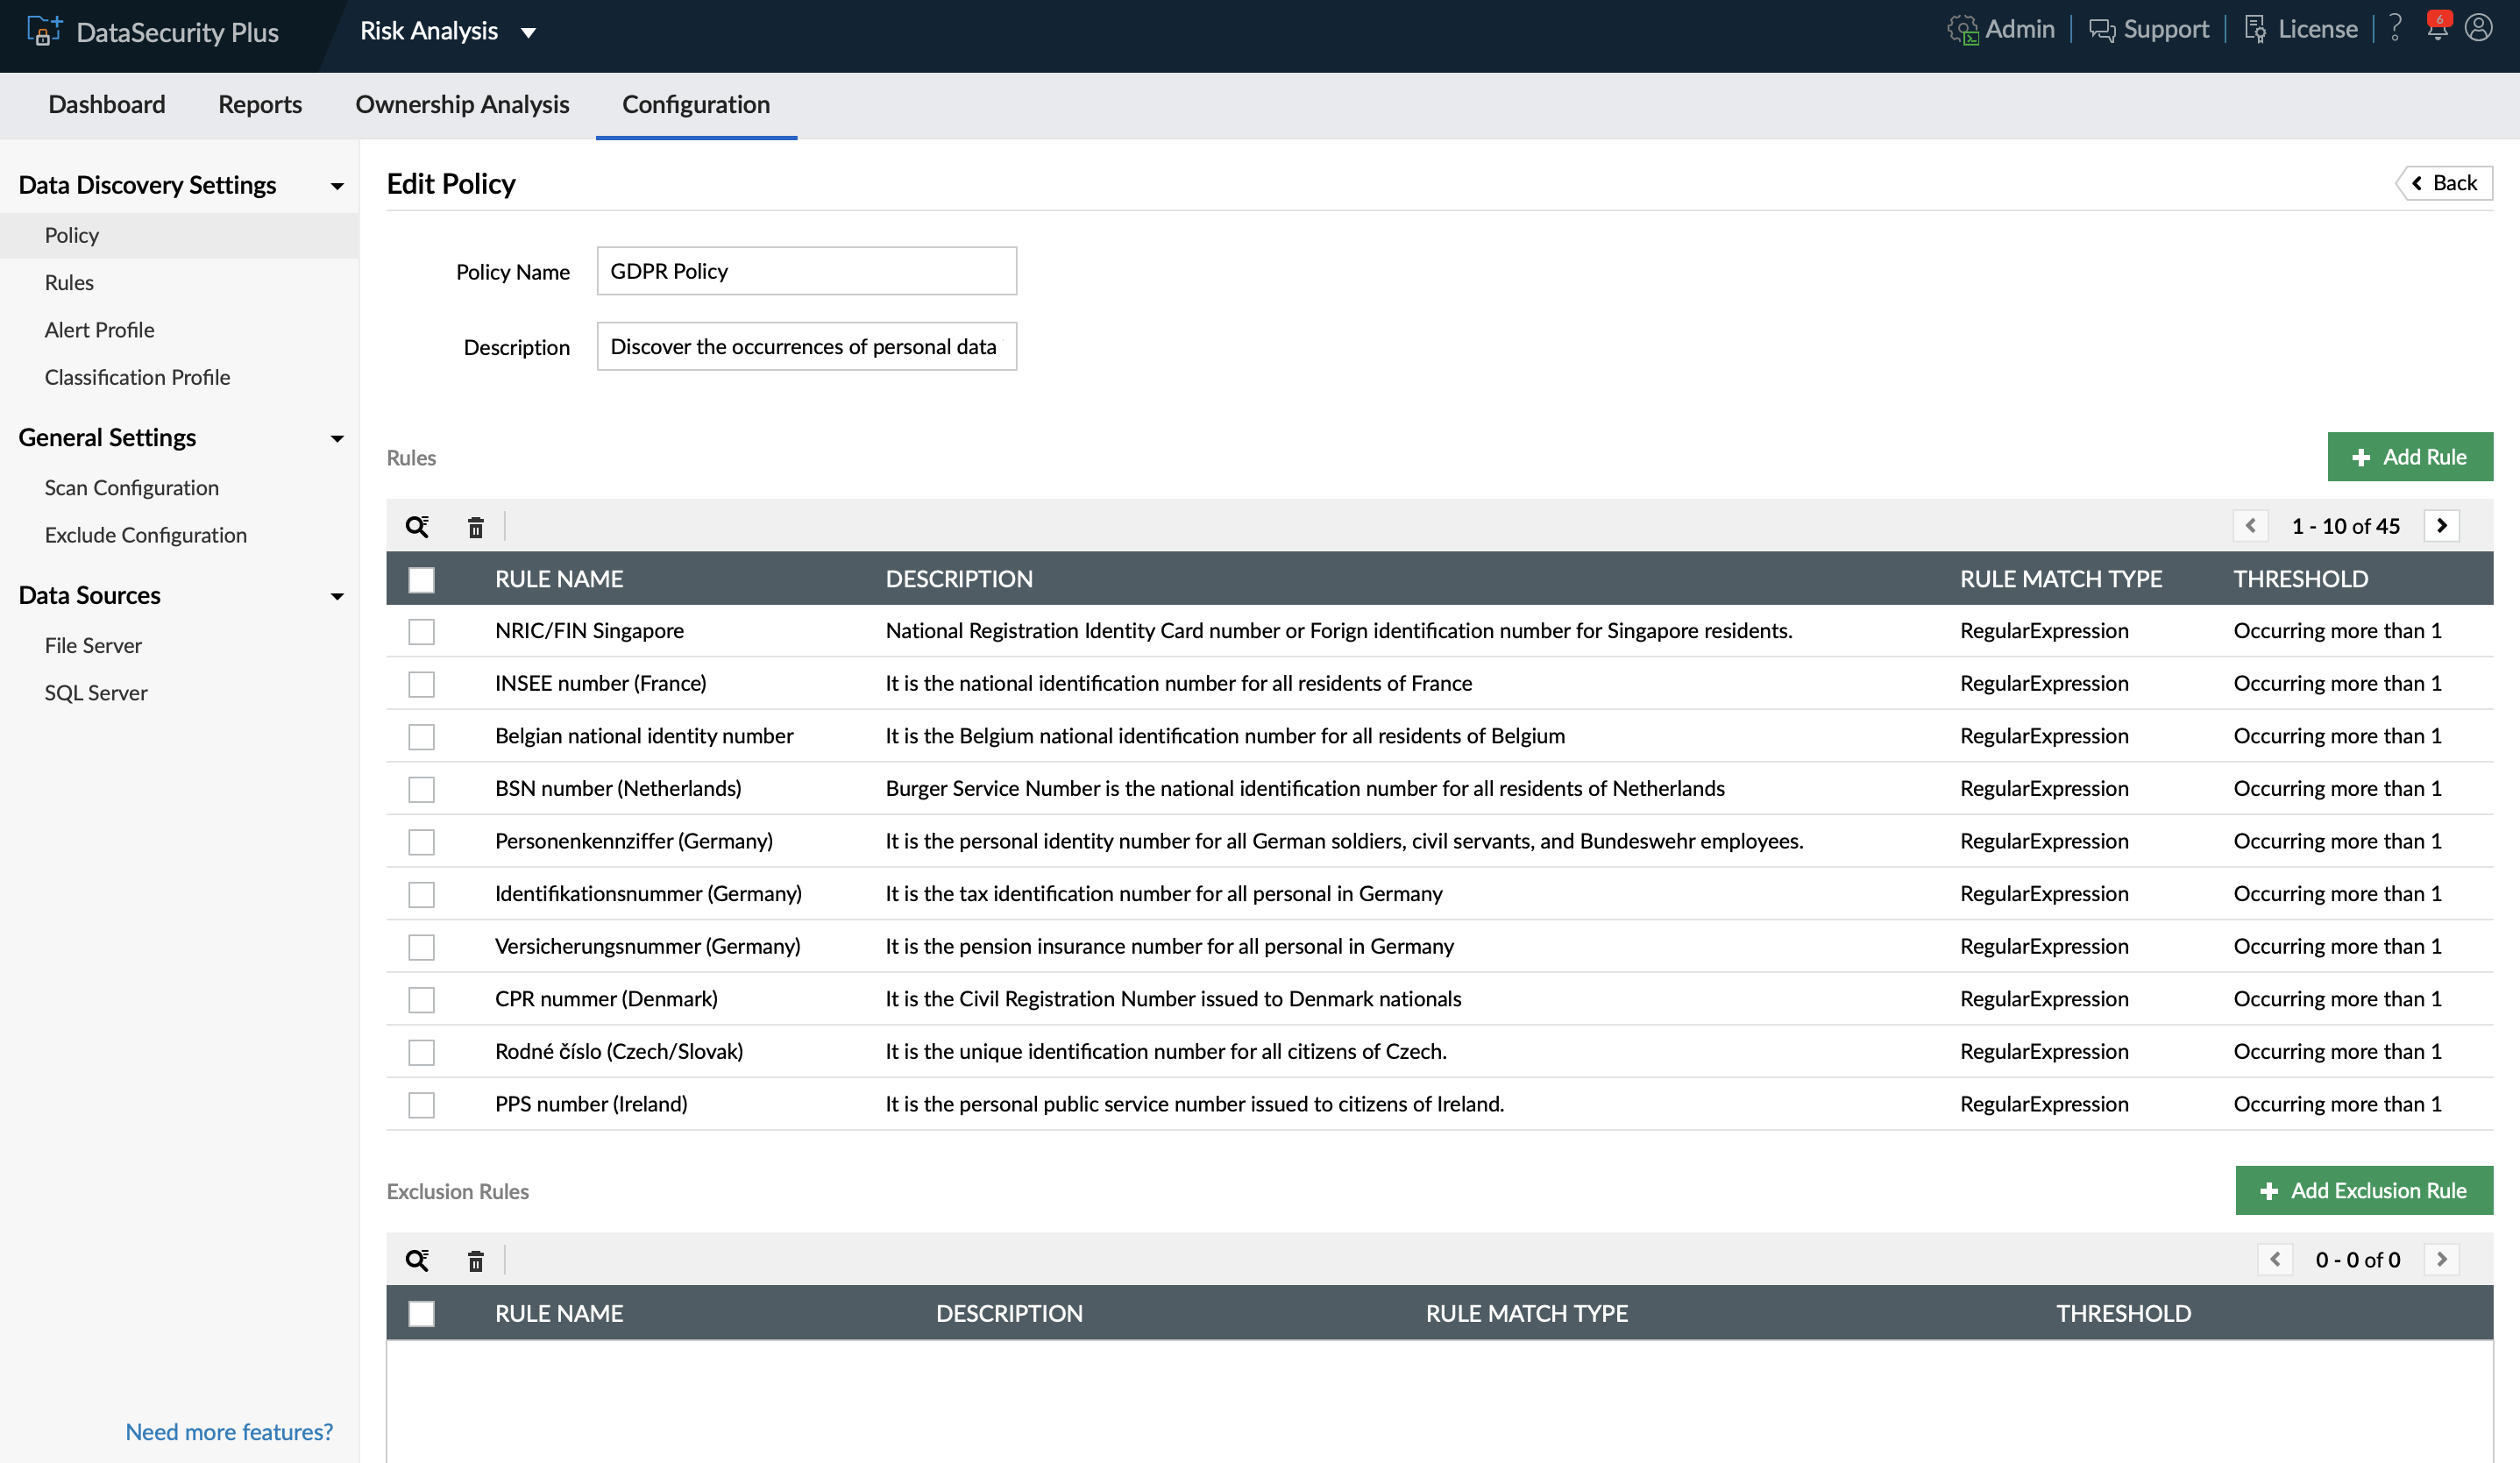The height and width of the screenshot is (1463, 2520).
Task: Check the NRIC/FIN Singapore rule checkbox
Action: coord(421,632)
